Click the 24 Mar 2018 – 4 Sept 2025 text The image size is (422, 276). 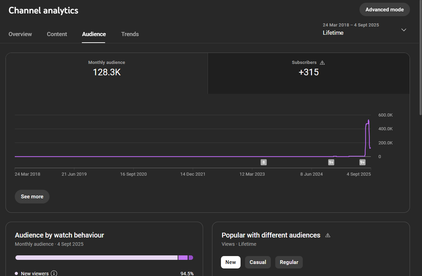[x=351, y=25]
